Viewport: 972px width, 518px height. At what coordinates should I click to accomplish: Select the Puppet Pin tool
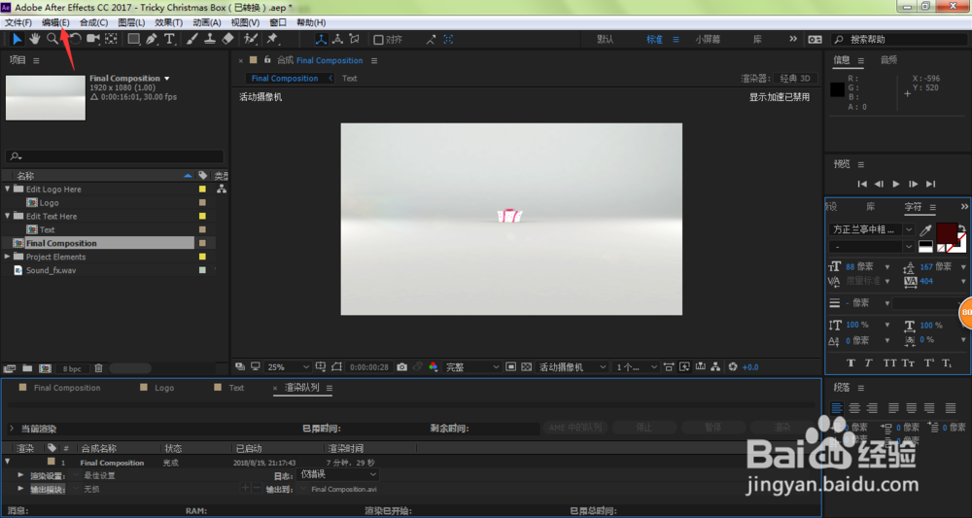(x=272, y=39)
